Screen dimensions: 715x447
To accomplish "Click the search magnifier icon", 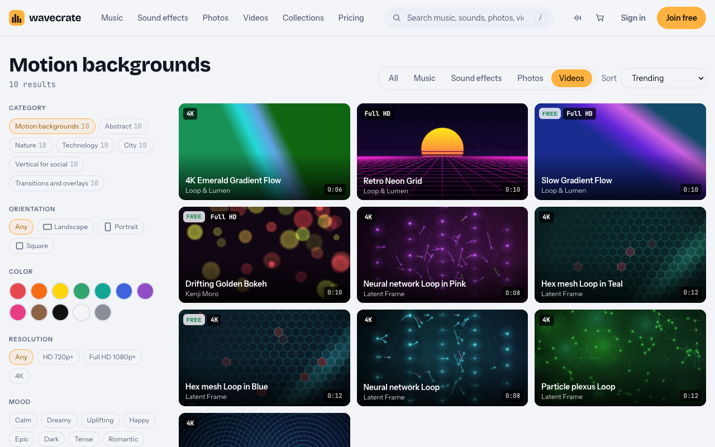I will pos(397,18).
